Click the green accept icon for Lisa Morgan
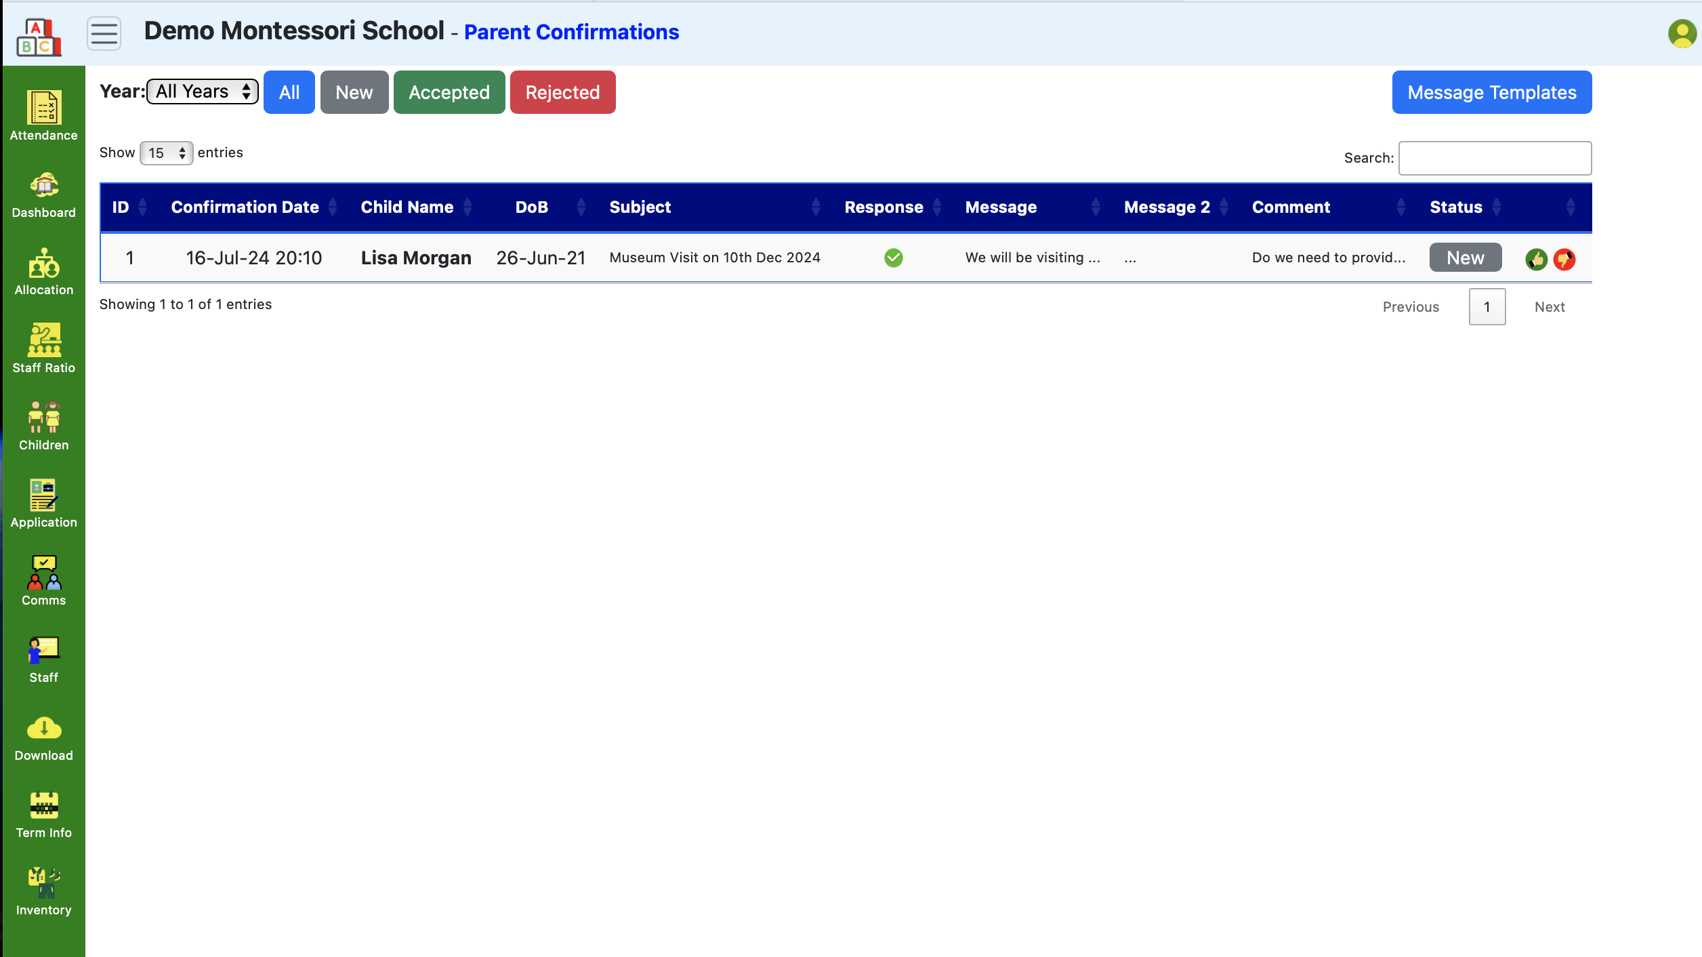Screen dimensions: 1702x957 (x=1536, y=258)
